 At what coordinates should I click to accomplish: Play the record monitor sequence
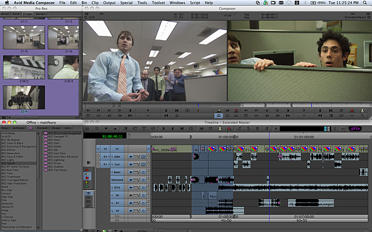click(304, 111)
